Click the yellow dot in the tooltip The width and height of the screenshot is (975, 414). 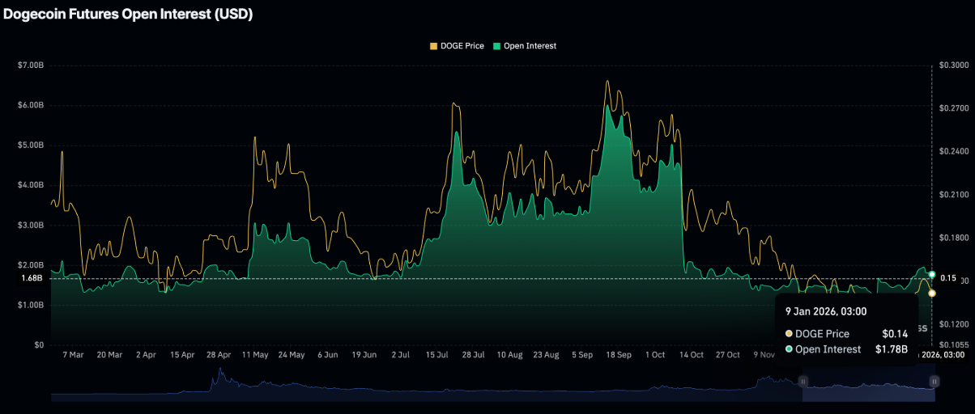pyautogui.click(x=789, y=334)
